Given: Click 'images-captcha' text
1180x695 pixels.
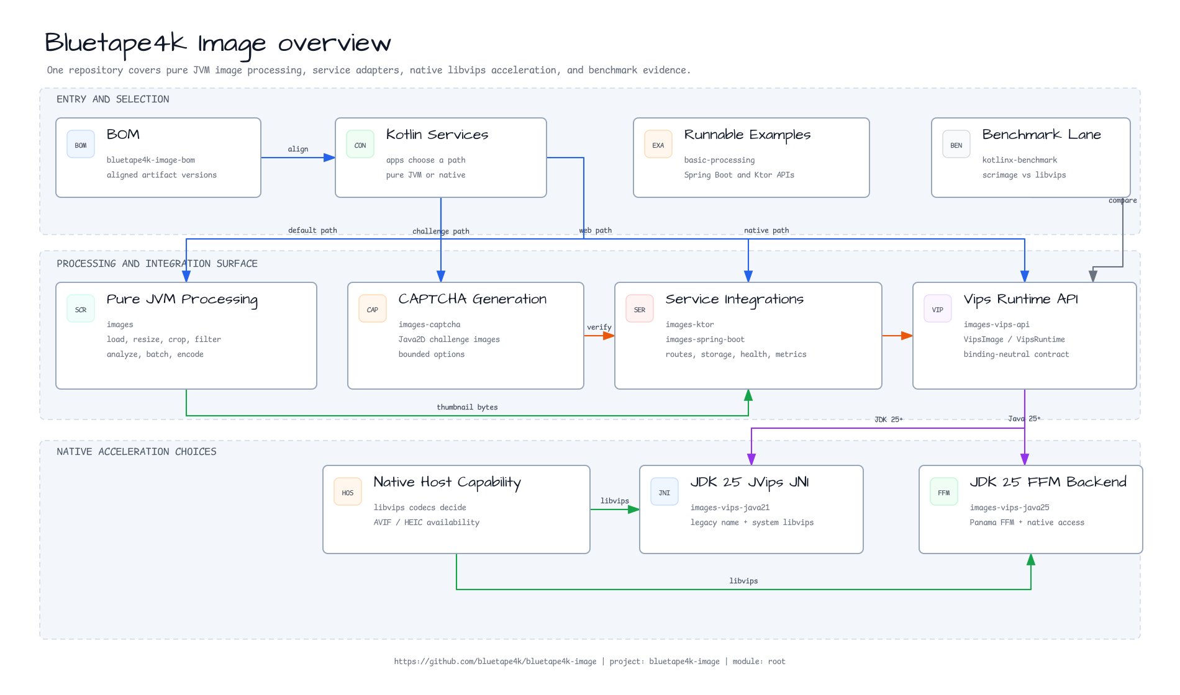Looking at the screenshot, I should click(x=429, y=325).
